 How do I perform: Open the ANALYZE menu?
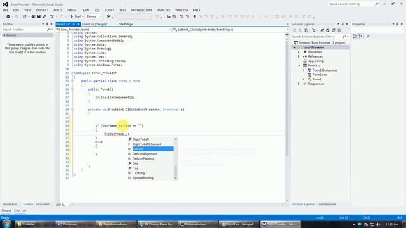click(x=164, y=10)
